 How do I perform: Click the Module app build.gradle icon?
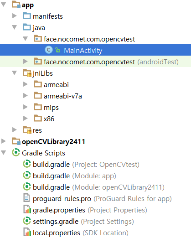[27, 175]
